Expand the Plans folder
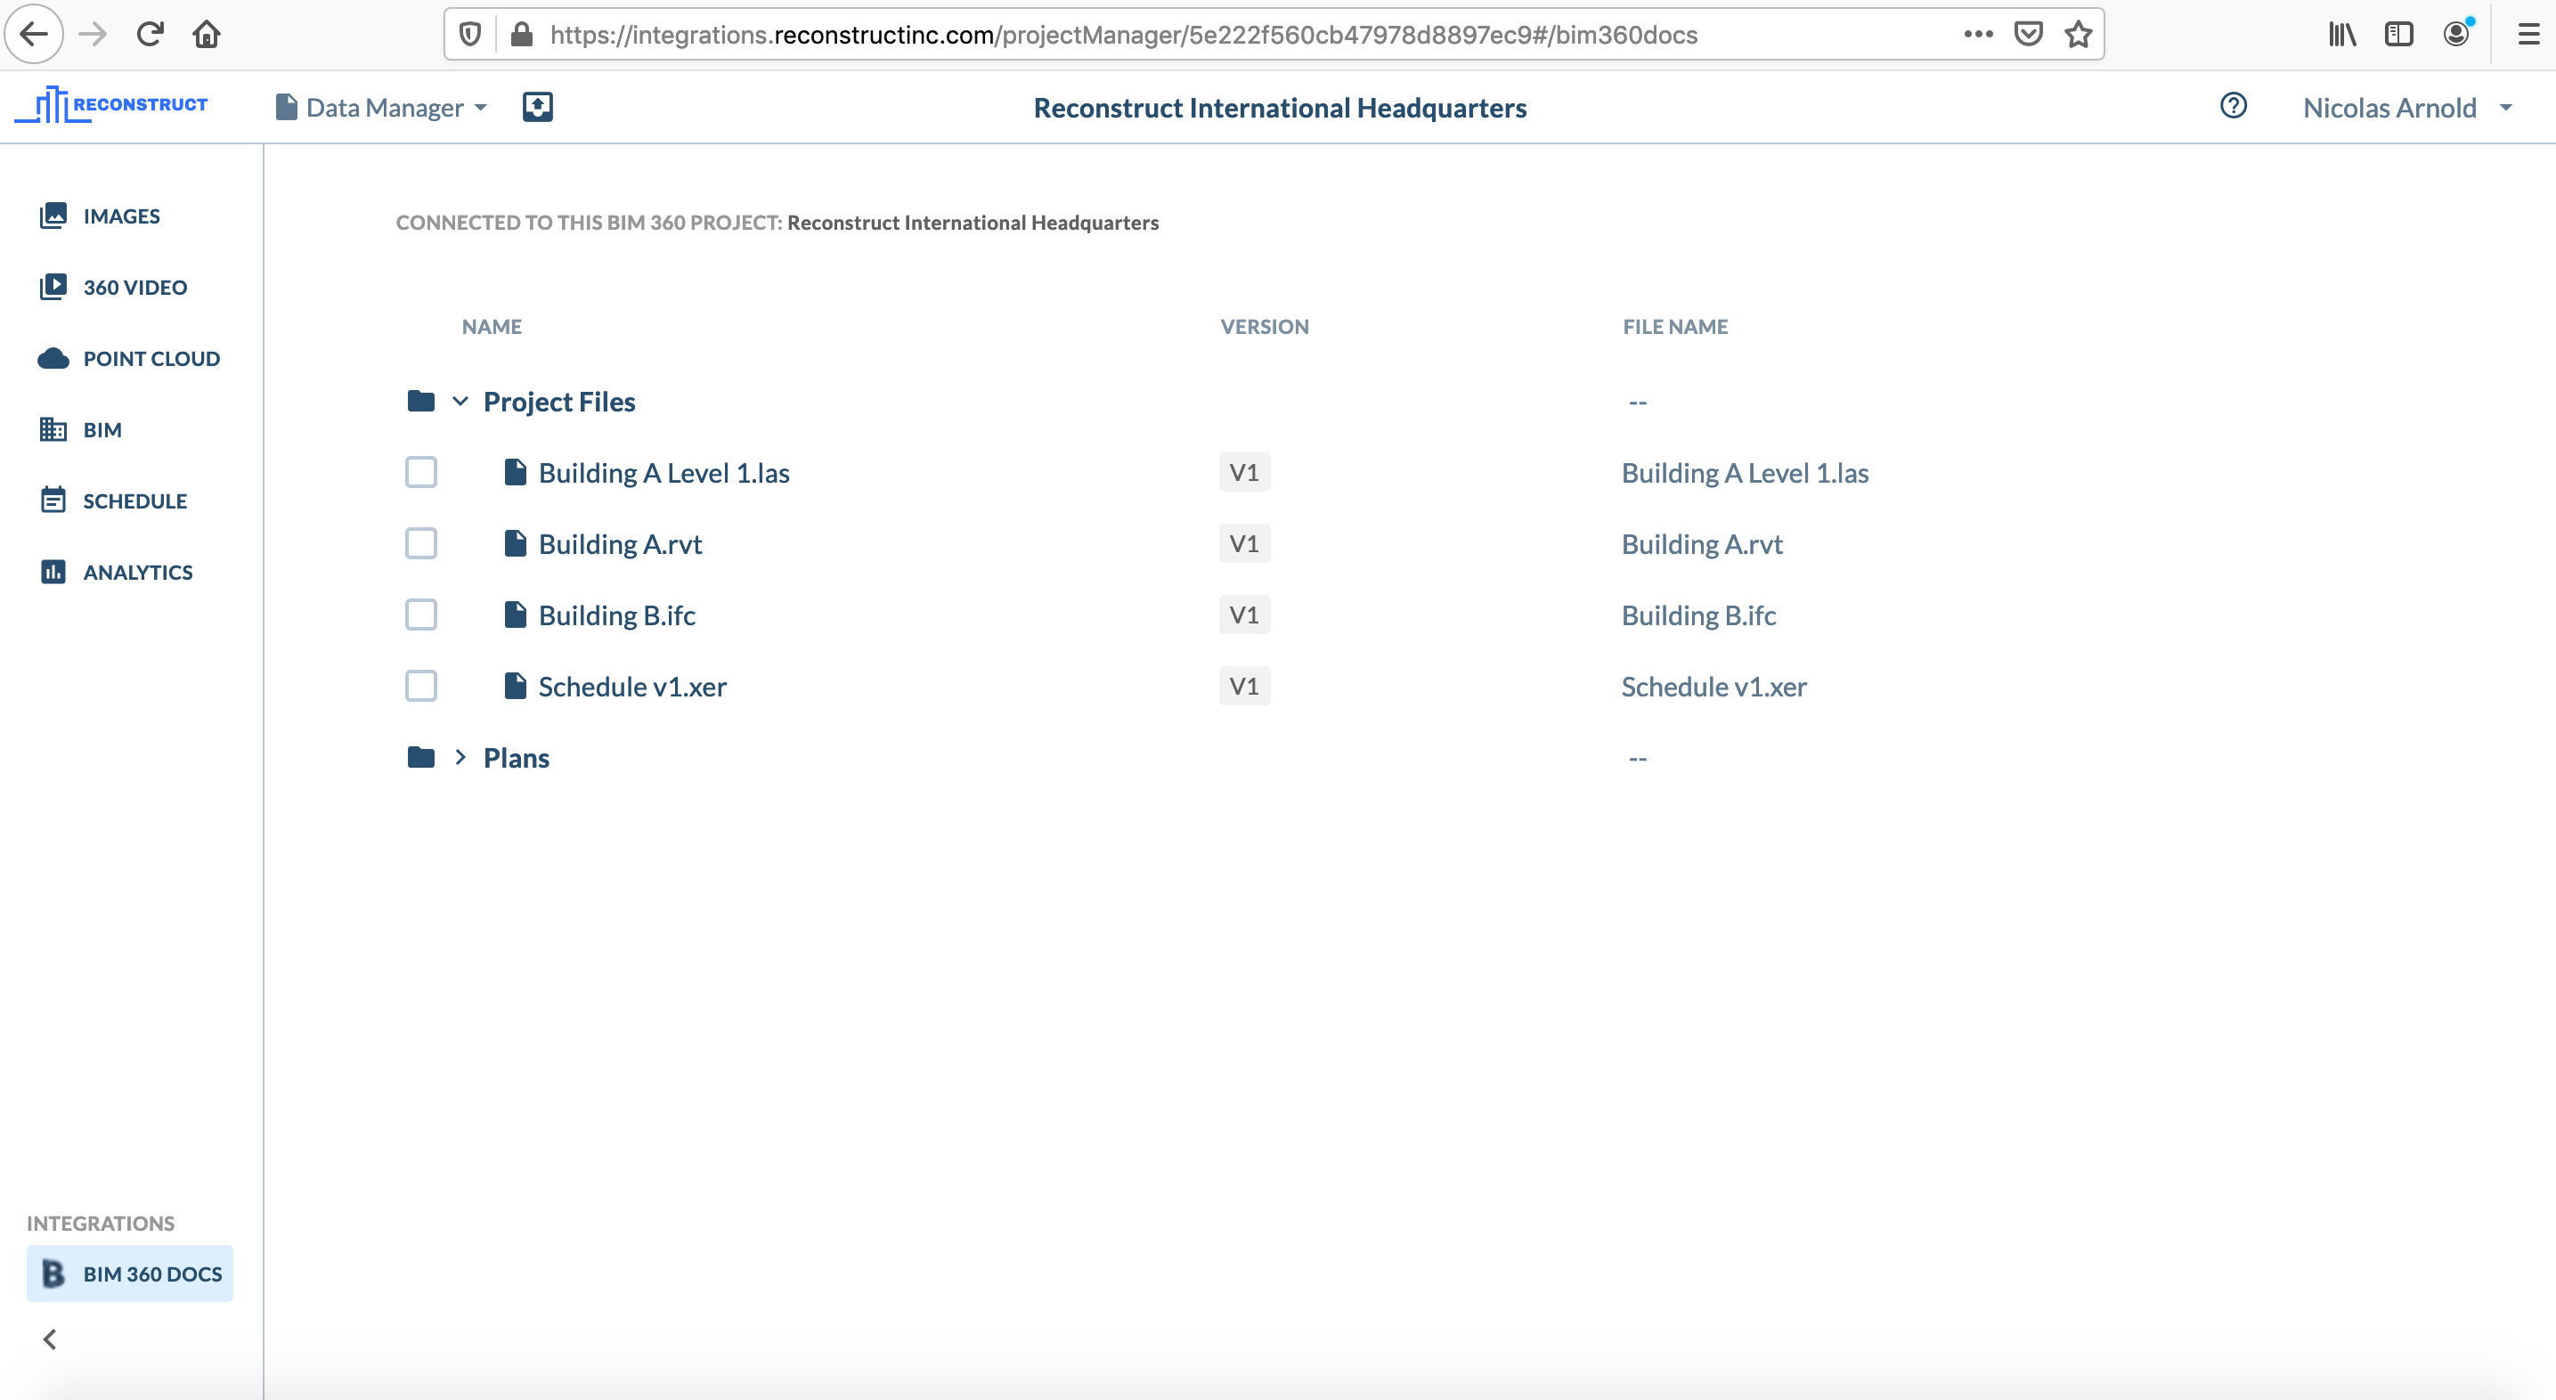Image resolution: width=2556 pixels, height=1400 pixels. coord(460,758)
